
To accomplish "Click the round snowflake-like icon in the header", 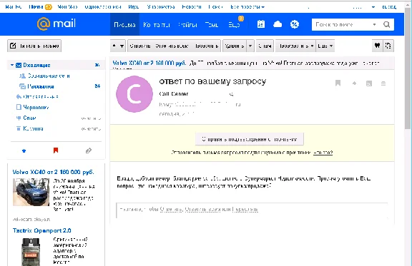I will [295, 24].
